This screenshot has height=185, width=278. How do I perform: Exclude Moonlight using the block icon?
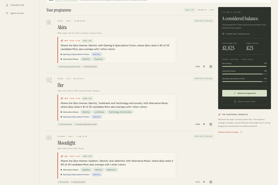[211, 182]
